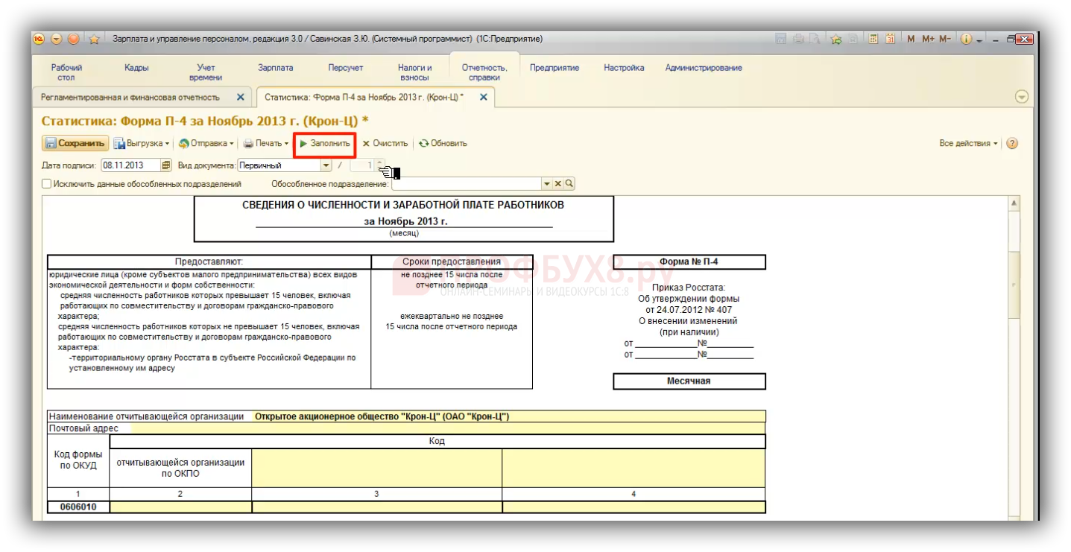Search in the Обособленное подразделение field
This screenshot has width=1071, height=552.
(569, 184)
